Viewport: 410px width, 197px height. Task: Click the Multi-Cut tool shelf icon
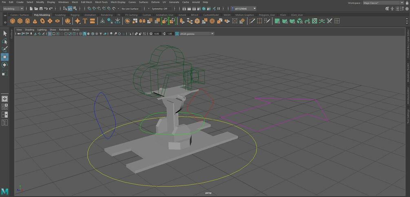(x=252, y=21)
